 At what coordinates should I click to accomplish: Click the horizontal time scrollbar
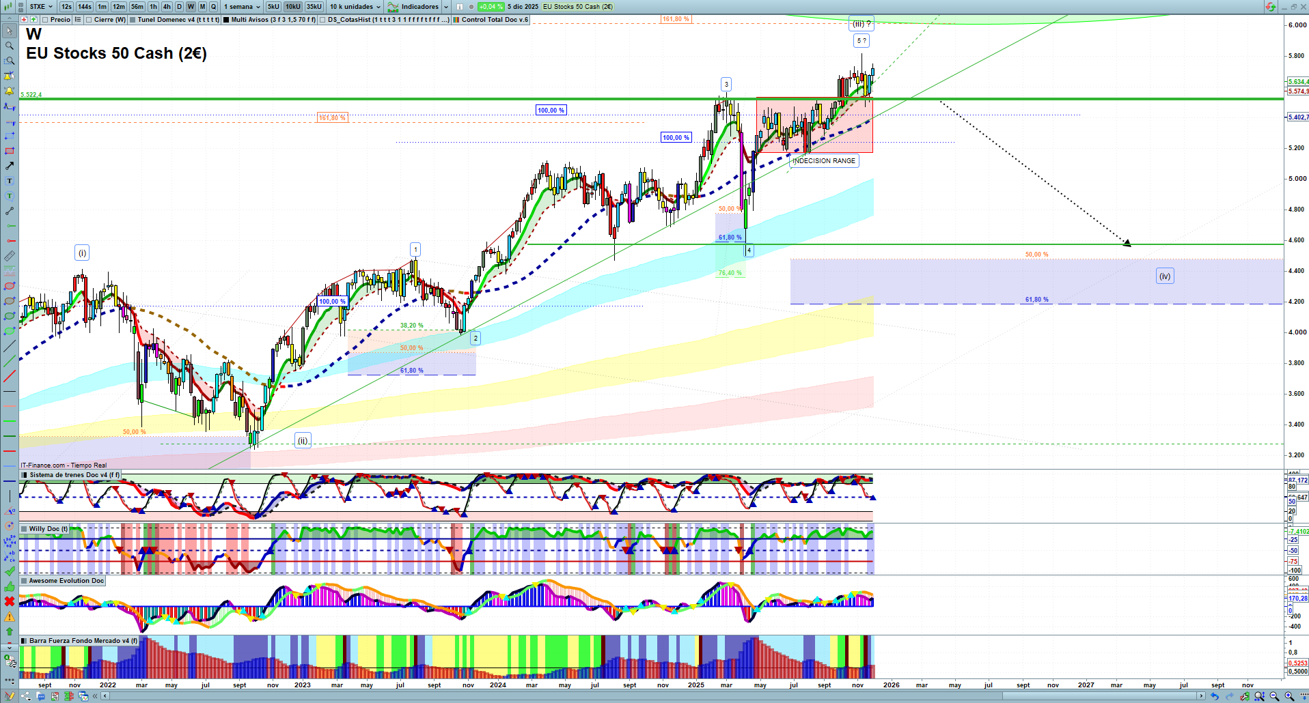(x=652, y=696)
